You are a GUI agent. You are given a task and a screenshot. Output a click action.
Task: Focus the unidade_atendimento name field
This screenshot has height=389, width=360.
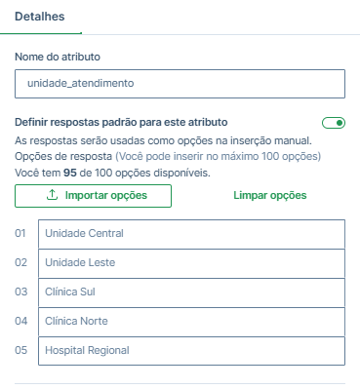click(x=180, y=84)
